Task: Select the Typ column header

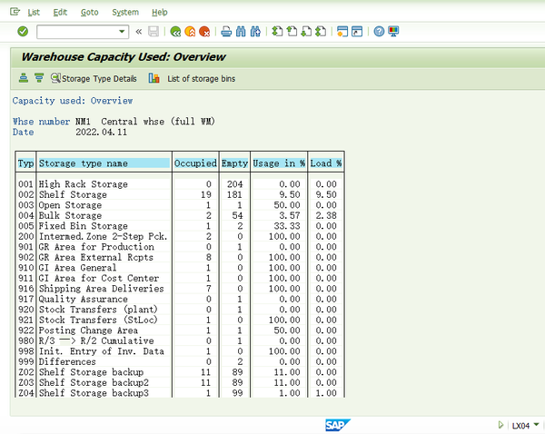Action: (x=25, y=163)
